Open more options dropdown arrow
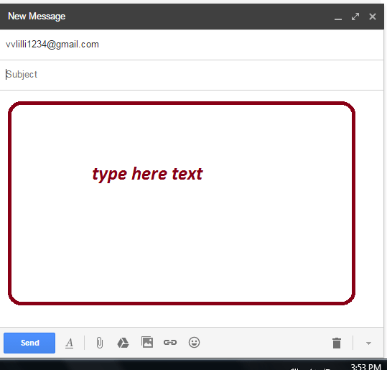This screenshot has height=370, width=387. tap(368, 343)
